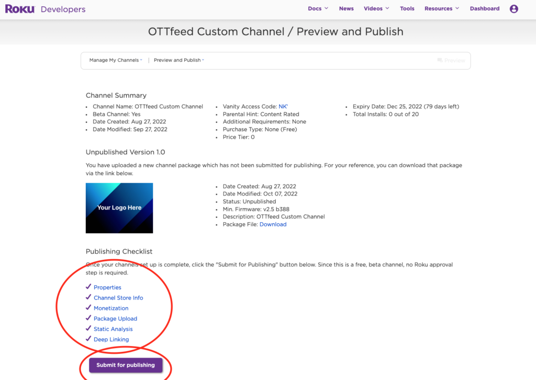This screenshot has width=536, height=380.
Task: Click the Preview speech bubble icon
Action: point(440,61)
